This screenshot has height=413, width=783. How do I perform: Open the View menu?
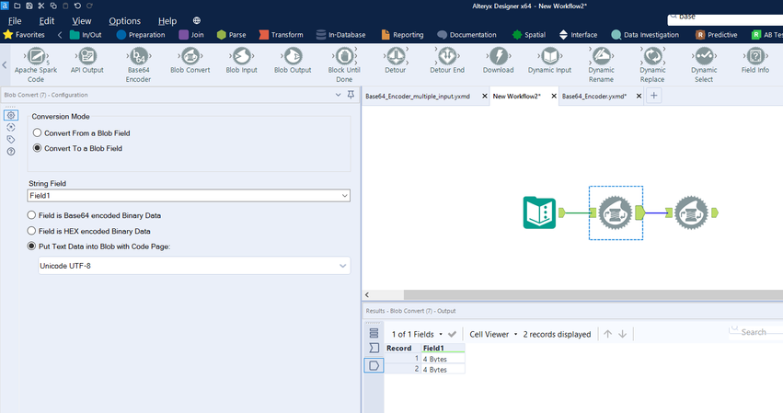click(81, 21)
